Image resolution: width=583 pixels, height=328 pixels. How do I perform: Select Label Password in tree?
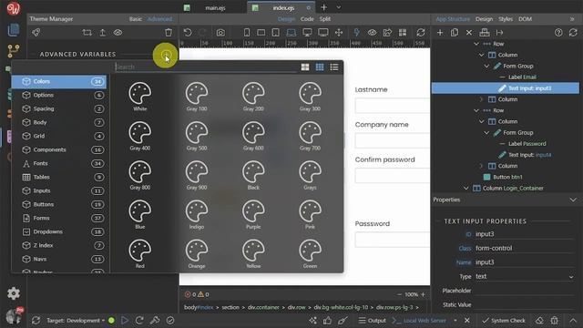pyautogui.click(x=527, y=144)
